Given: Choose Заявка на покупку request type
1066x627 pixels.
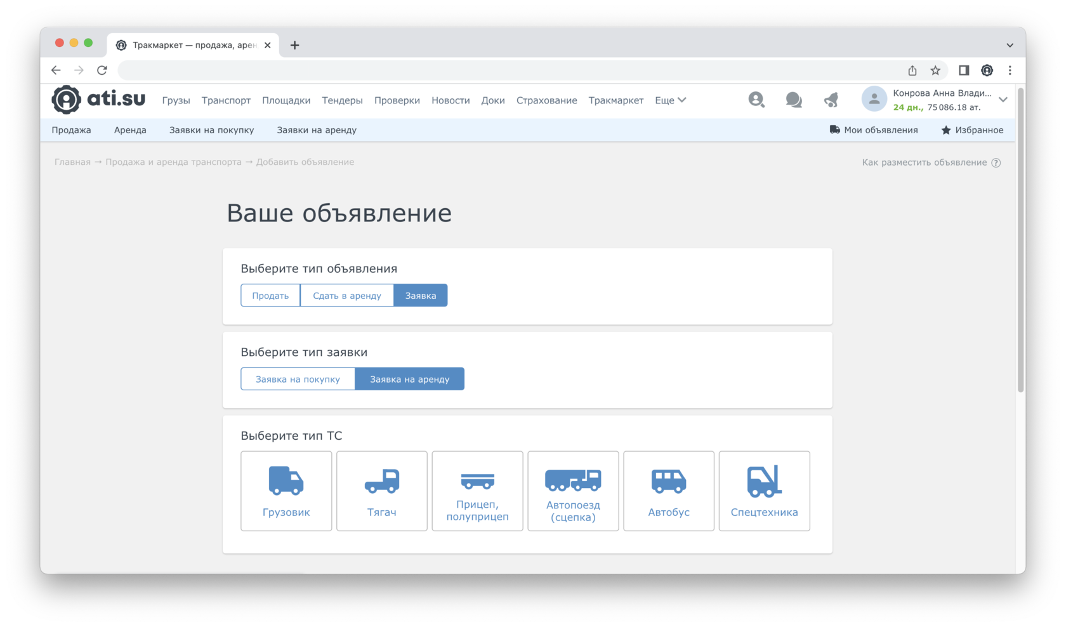Looking at the screenshot, I should tap(298, 379).
